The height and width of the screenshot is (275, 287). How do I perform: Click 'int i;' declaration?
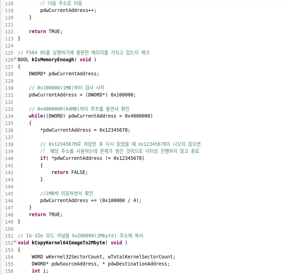click(40, 271)
